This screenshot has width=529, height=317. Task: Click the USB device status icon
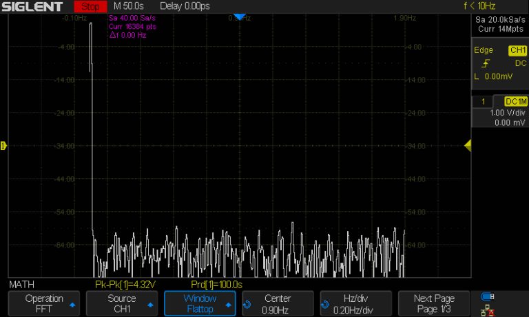point(488,296)
